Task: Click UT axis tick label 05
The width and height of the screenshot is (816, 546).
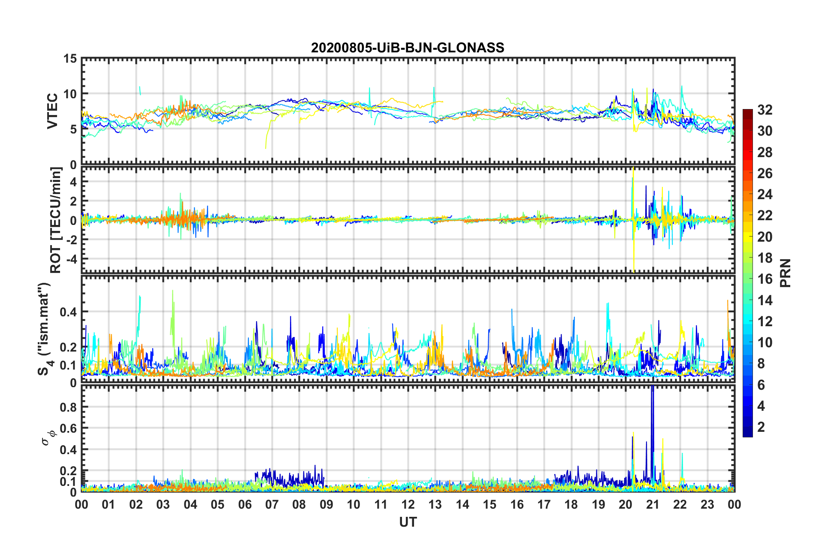Action: pos(218,505)
